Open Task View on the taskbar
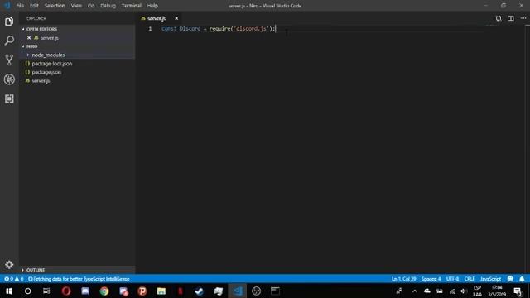This screenshot has width=530, height=298. coord(46,291)
